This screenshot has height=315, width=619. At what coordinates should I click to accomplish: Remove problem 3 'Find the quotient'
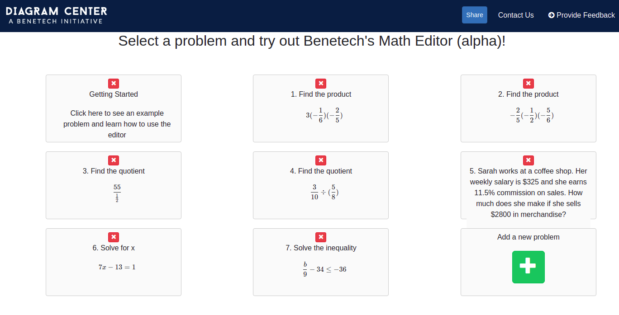pyautogui.click(x=113, y=160)
